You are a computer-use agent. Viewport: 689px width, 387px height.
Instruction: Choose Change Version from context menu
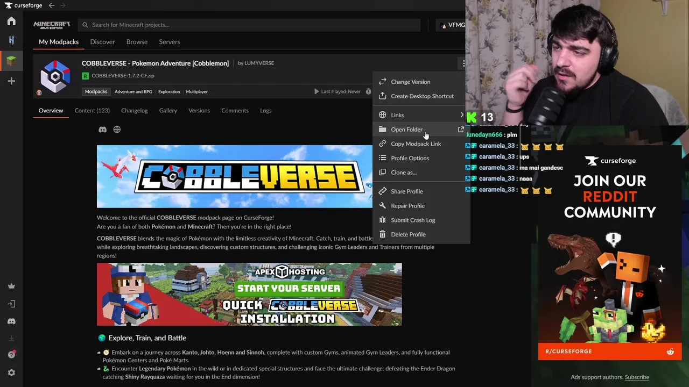(421, 82)
